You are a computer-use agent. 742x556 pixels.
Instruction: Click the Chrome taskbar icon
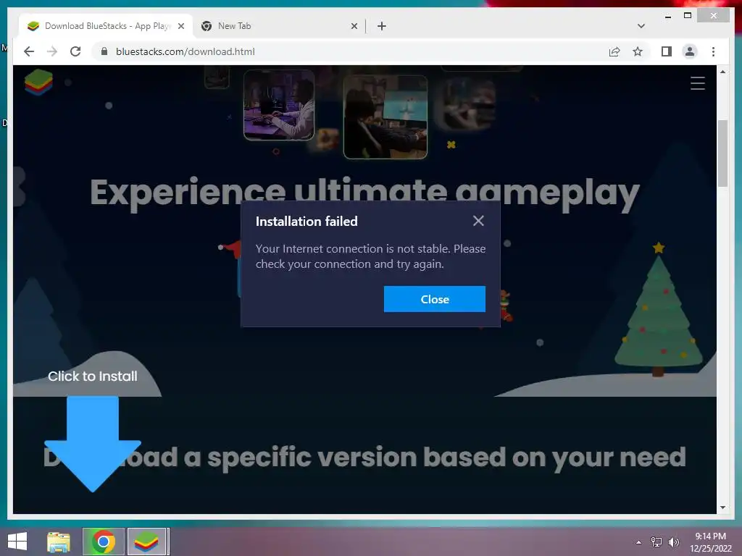click(x=103, y=542)
